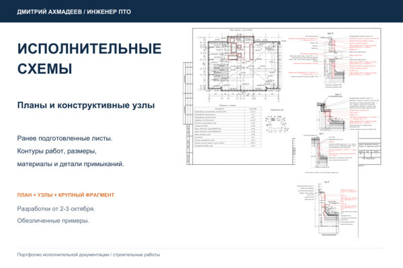Click the line Контуры работ, размеры,
The height and width of the screenshot is (268, 403).
tap(57, 151)
